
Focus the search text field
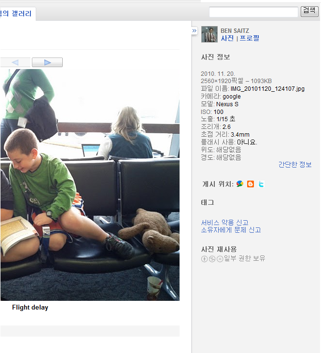pos(254,12)
